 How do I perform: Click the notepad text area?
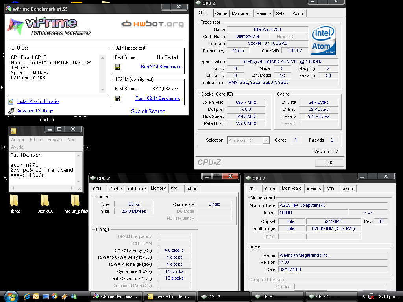(43, 168)
